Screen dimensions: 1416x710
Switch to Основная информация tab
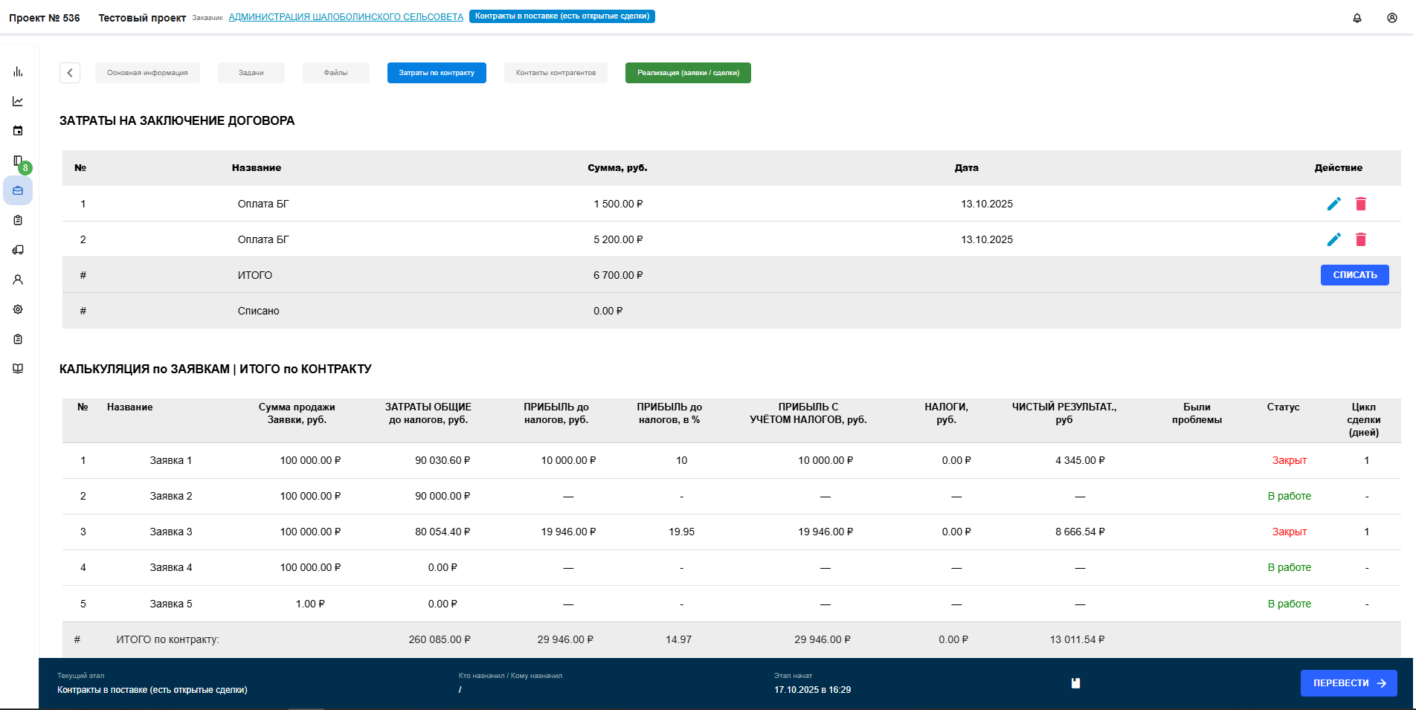point(147,73)
